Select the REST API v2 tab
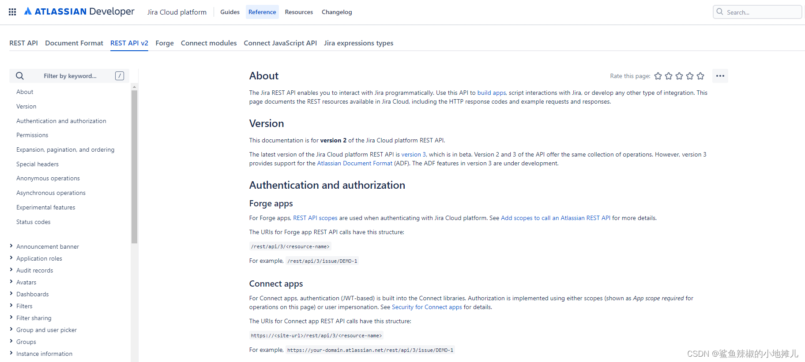This screenshot has height=362, width=805. [x=129, y=43]
